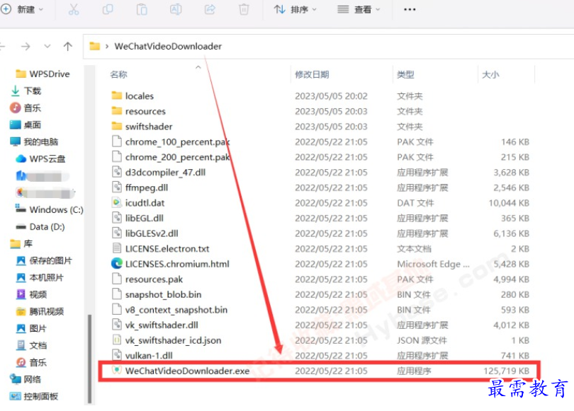574x411 pixels.
Task: Open the 排序 sort dropdown
Action: [x=295, y=9]
